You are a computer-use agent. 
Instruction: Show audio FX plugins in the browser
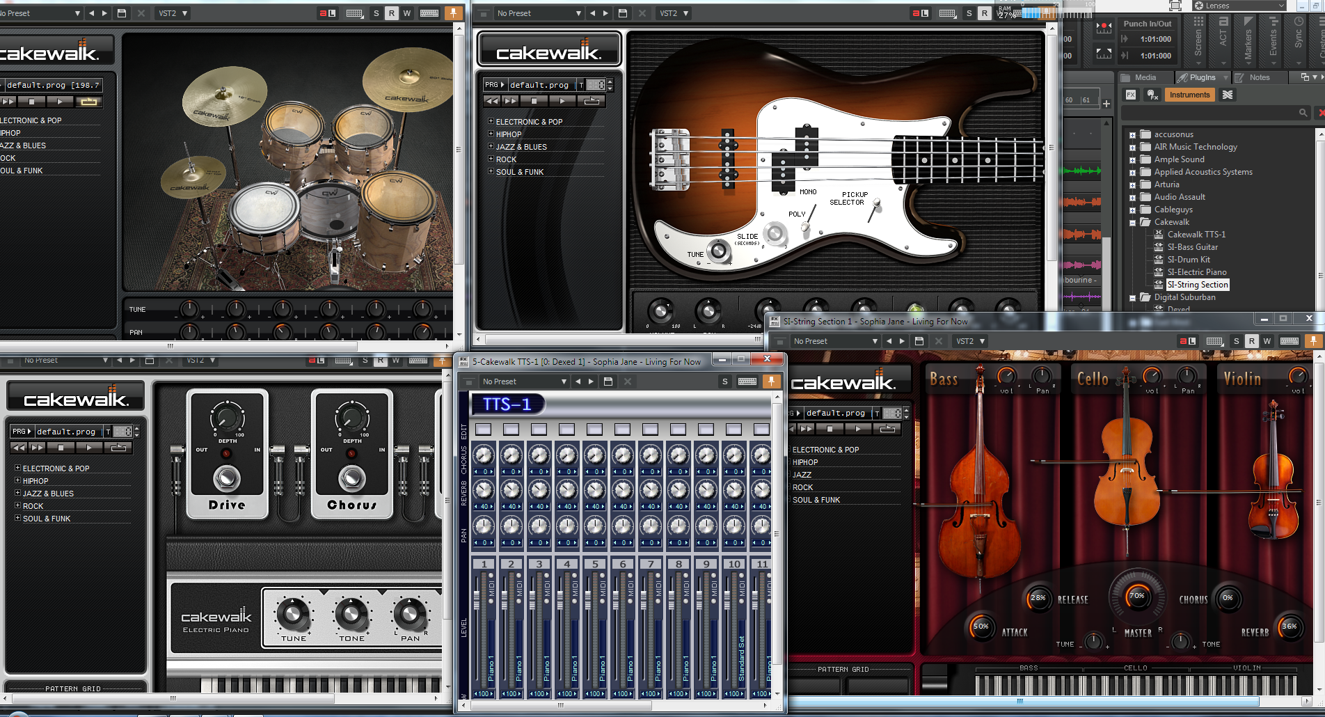coord(1131,95)
